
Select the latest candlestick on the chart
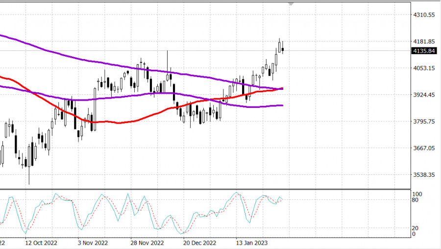283,48
